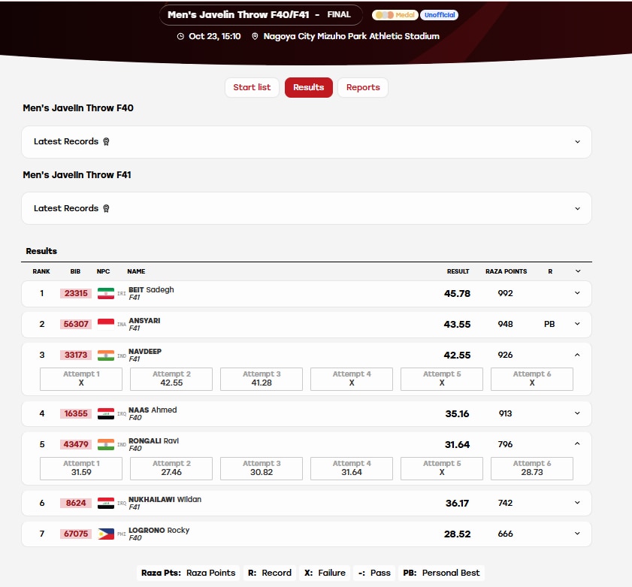Click the RAZA POINTS column header
The width and height of the screenshot is (632, 587).
coord(506,271)
